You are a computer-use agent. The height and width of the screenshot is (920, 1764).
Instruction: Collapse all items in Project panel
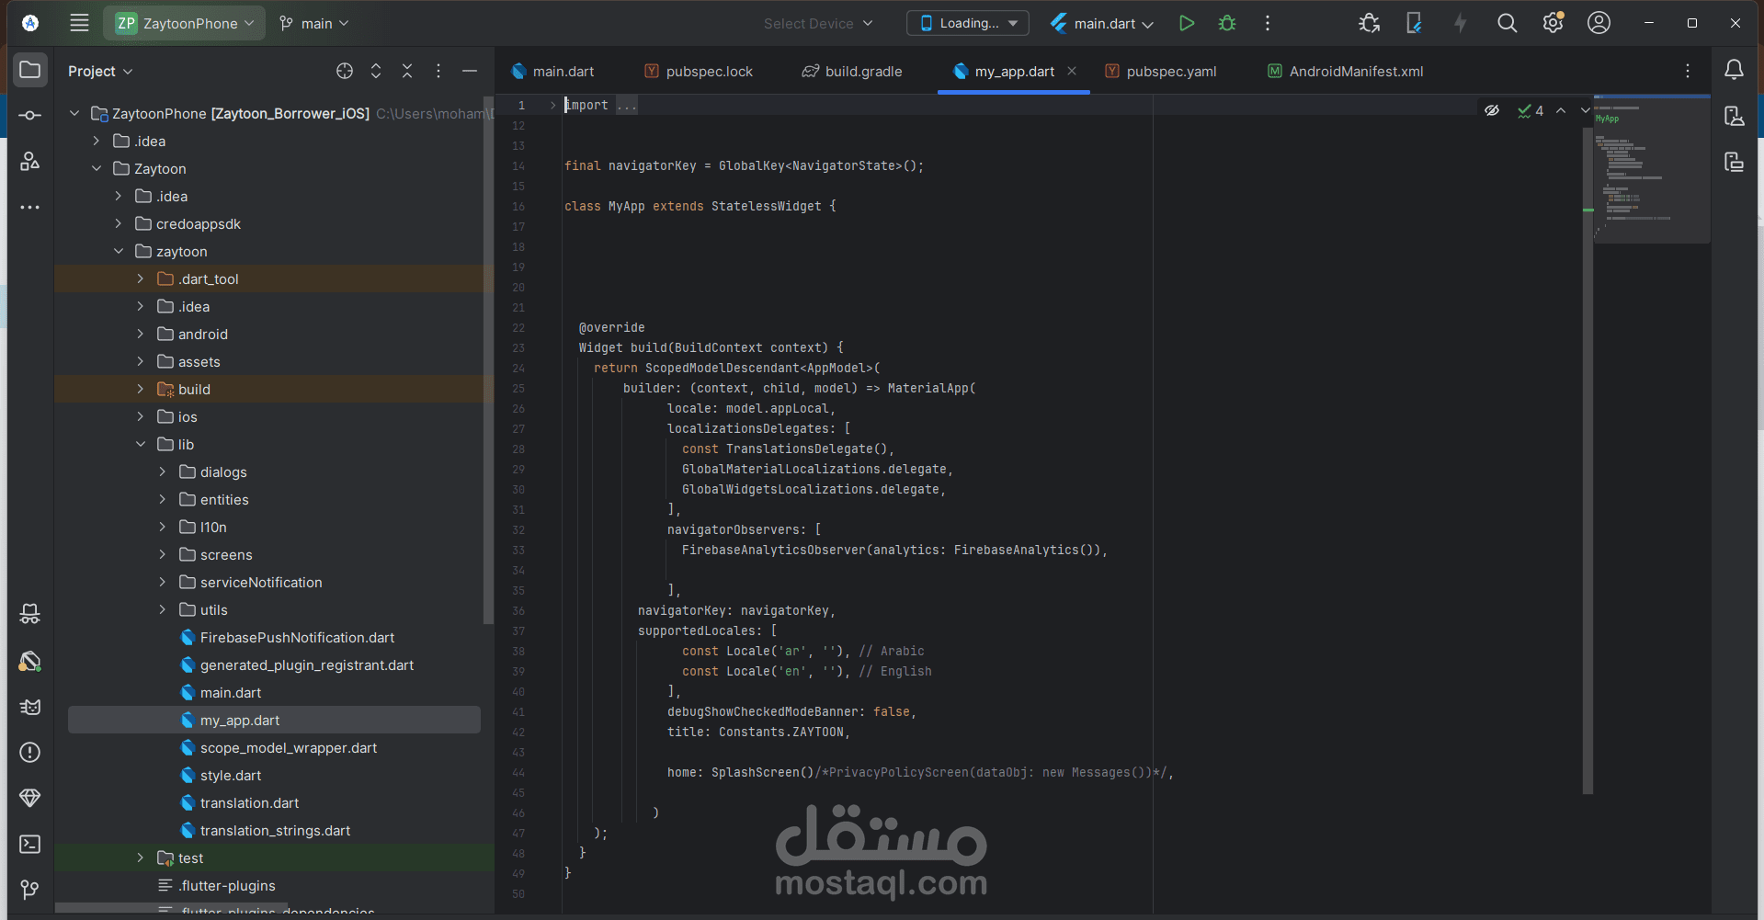407,71
